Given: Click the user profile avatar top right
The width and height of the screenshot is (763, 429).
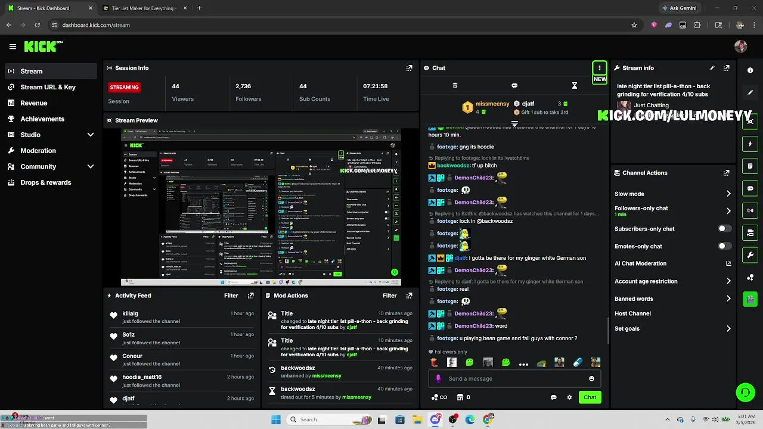Looking at the screenshot, I should click(741, 46).
